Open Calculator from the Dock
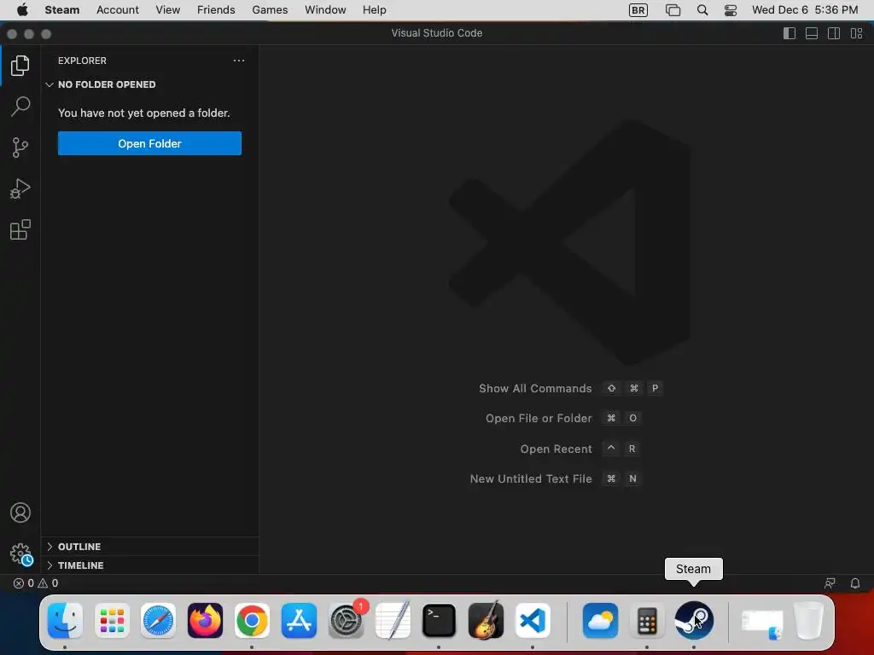Viewport: 874px width, 655px height. 647,621
